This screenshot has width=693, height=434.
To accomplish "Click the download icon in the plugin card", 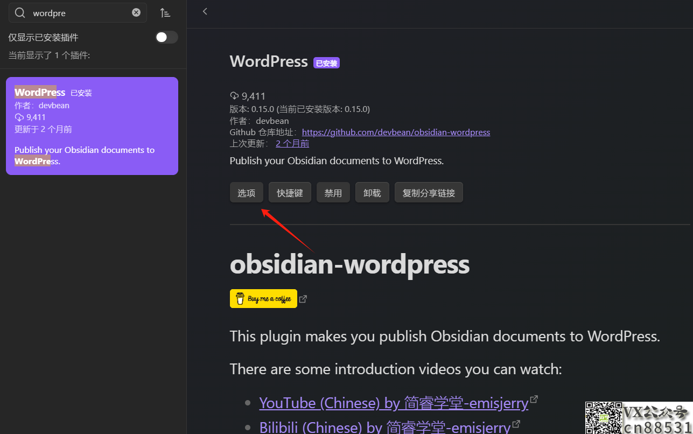I will (19, 117).
